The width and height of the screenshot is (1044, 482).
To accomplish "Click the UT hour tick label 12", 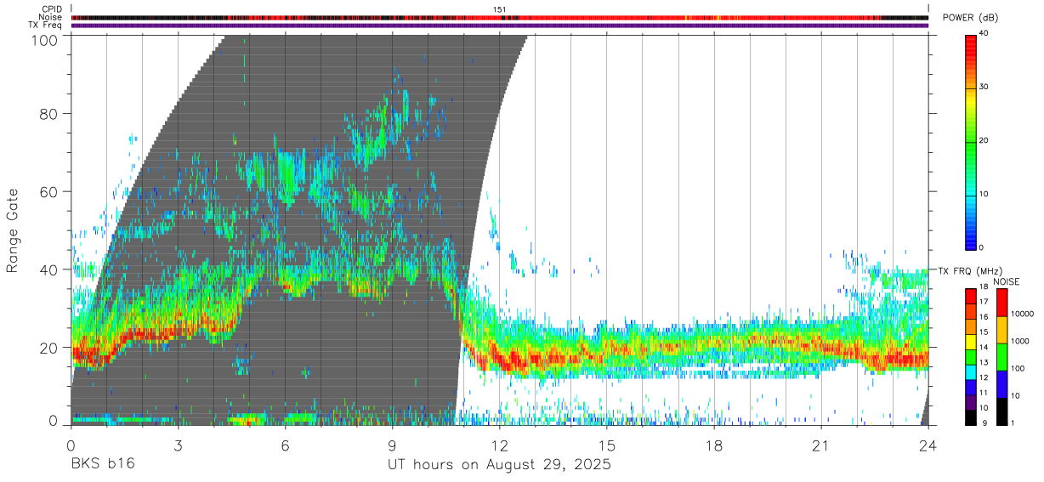I will (x=500, y=446).
